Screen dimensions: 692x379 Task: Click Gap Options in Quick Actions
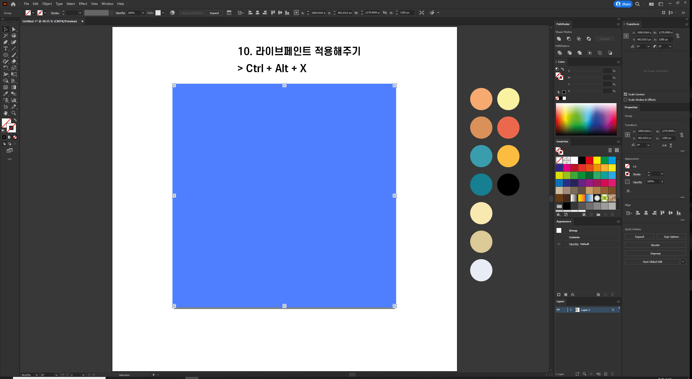(x=672, y=237)
